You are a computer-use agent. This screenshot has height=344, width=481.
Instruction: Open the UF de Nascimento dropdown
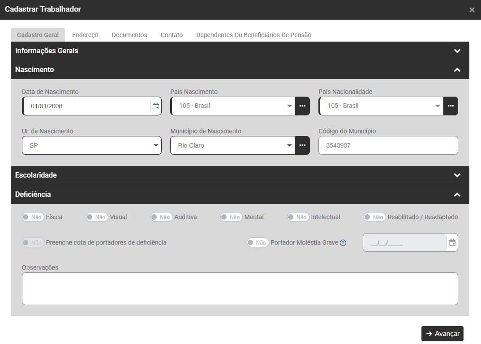click(91, 145)
